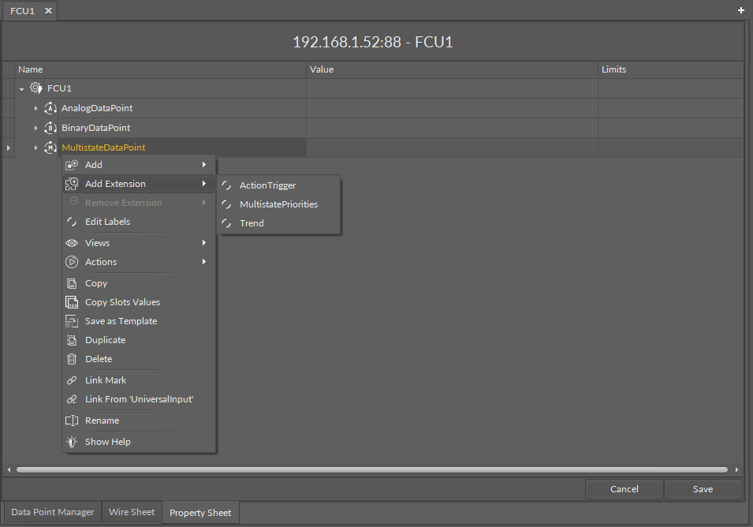
Task: Select MultistatePriorities extension
Action: click(278, 204)
